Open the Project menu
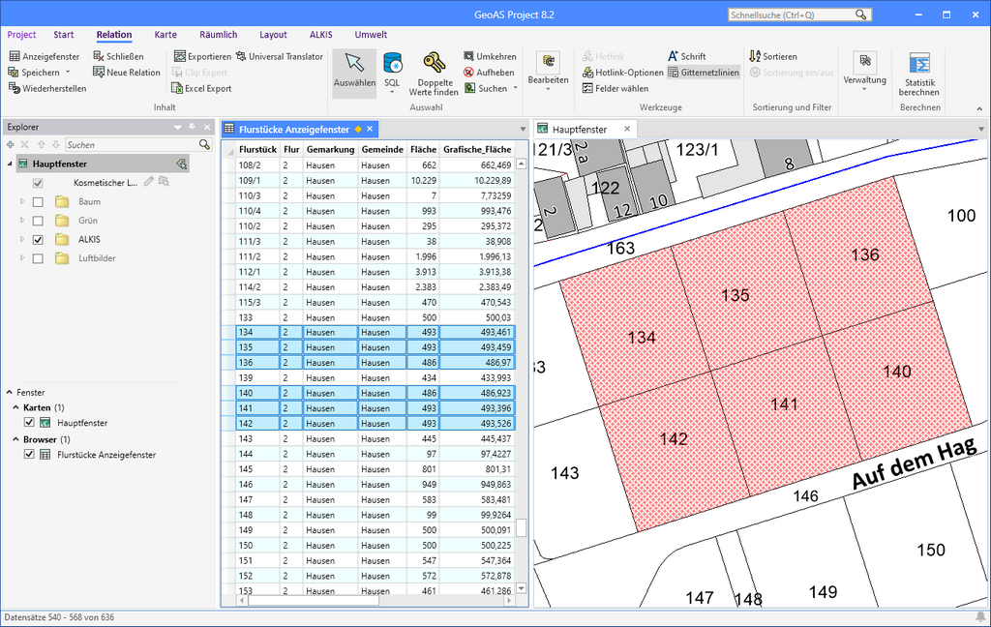The image size is (991, 627). point(21,35)
